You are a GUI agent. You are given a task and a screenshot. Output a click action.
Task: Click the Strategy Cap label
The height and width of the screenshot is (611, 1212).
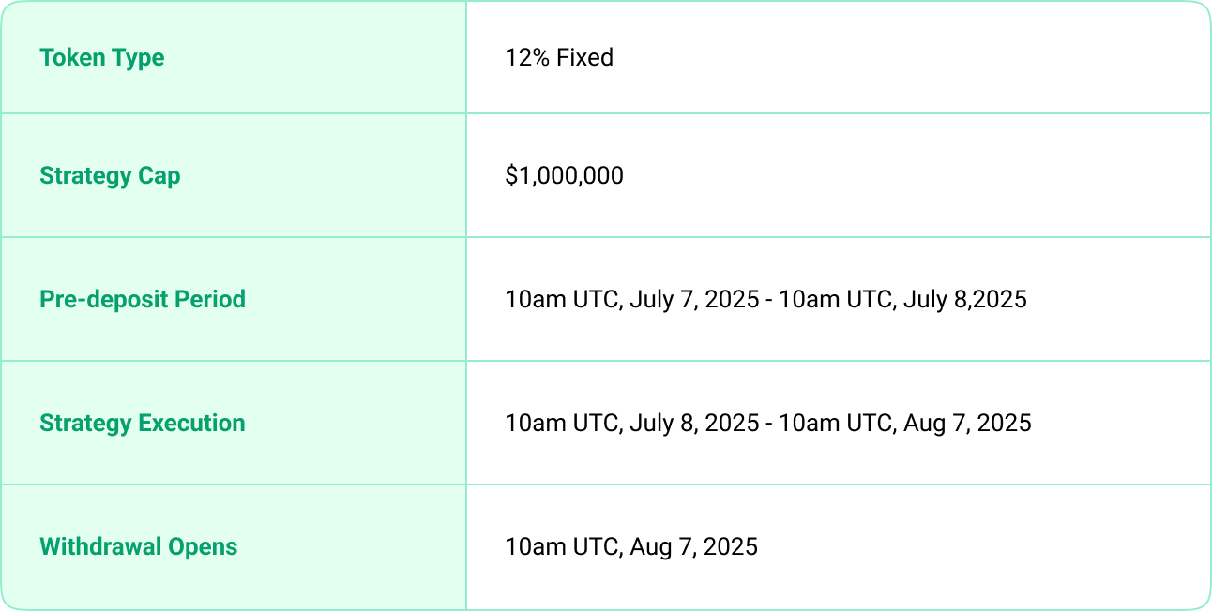[110, 176]
